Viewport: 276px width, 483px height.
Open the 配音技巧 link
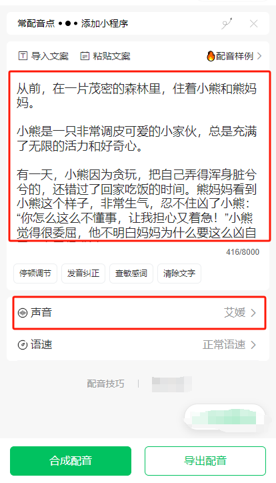[105, 384]
